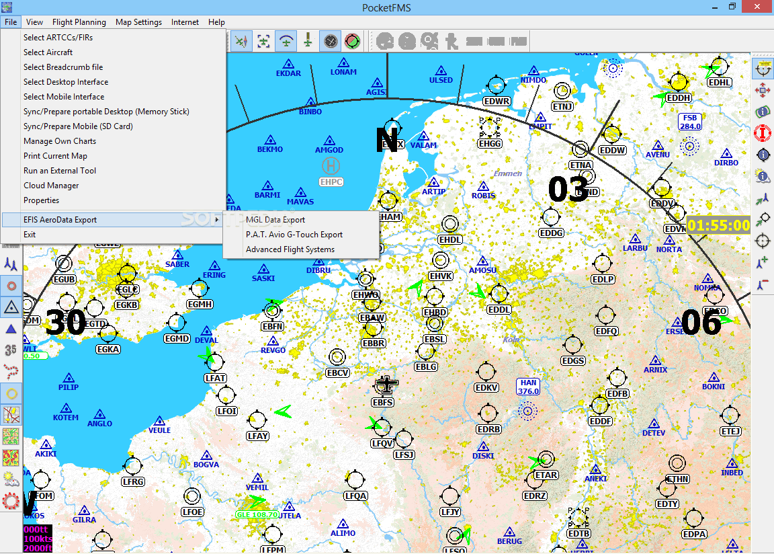Screen dimensions: 774x554
Task: Open Manage Own Charts
Action: [x=113, y=141]
